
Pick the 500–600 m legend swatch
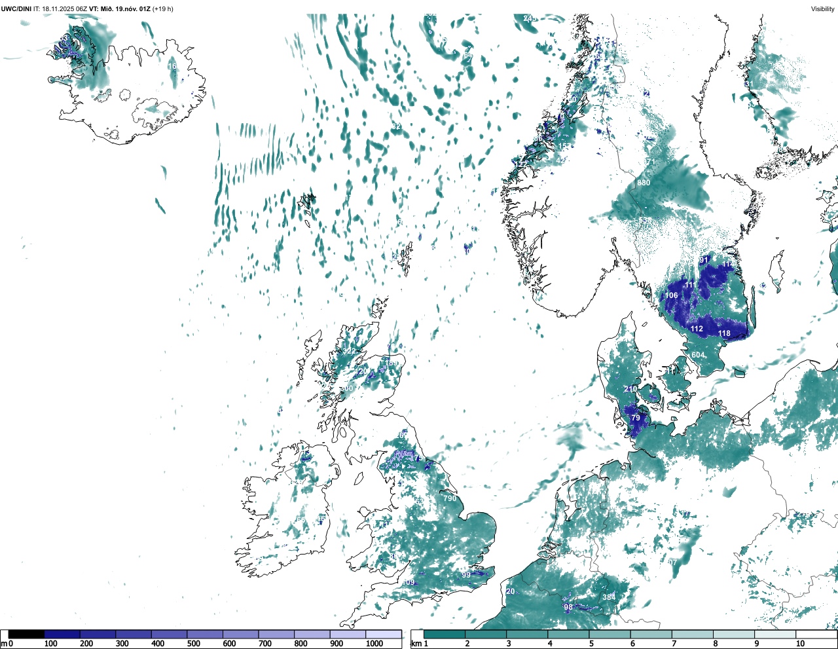click(205, 635)
